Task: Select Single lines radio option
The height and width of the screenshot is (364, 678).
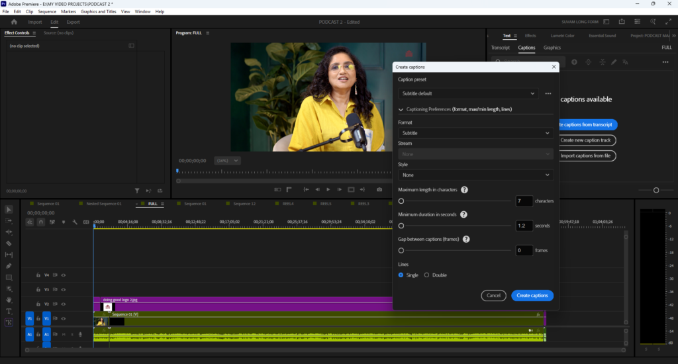Action: pyautogui.click(x=401, y=275)
